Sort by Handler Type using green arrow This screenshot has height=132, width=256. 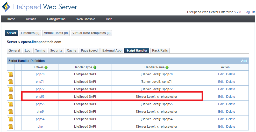click(95, 67)
